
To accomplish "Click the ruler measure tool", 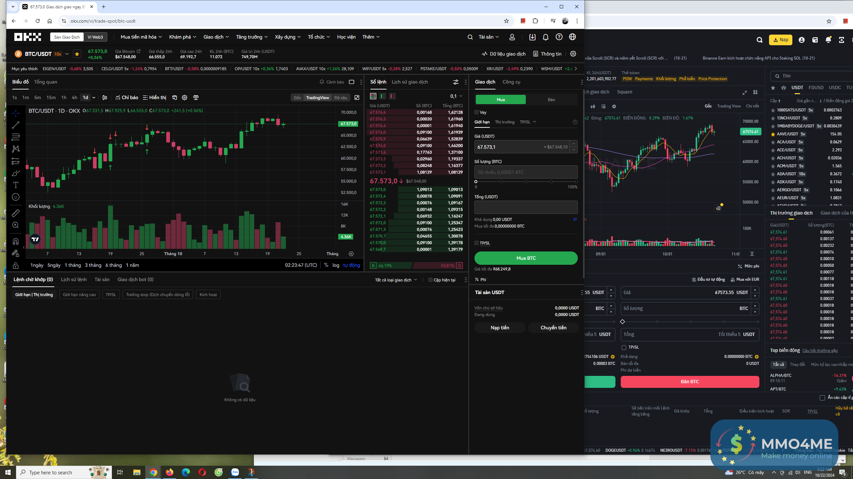I will coord(16,213).
